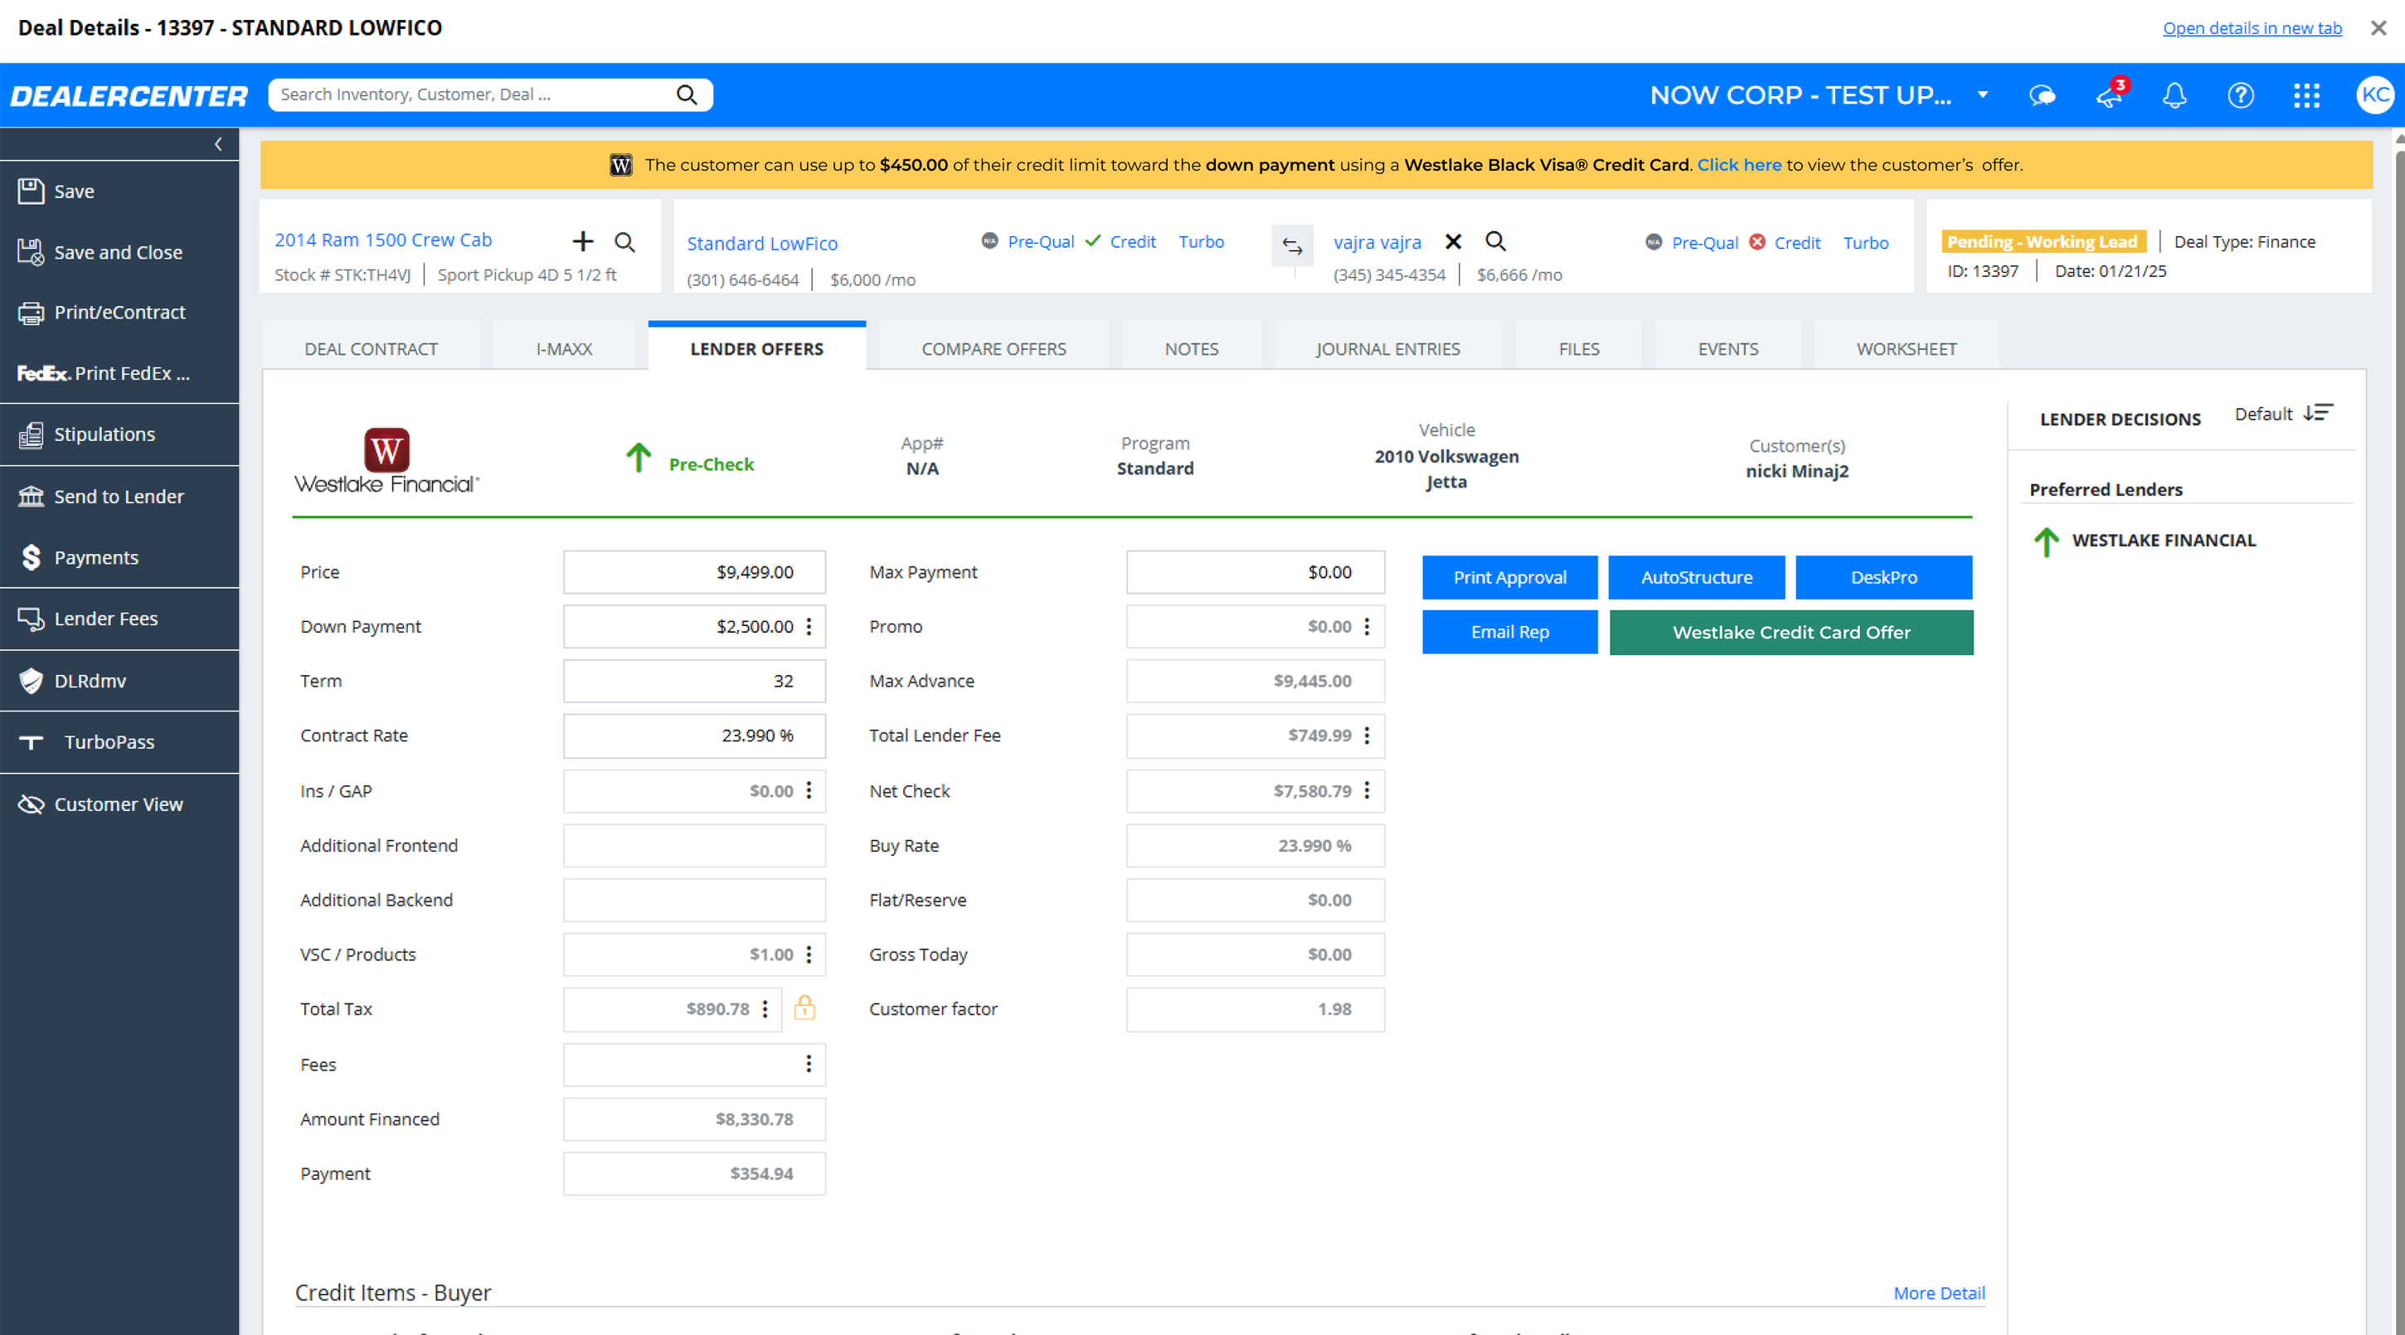Open Promo options menu dots
Image resolution: width=2405 pixels, height=1335 pixels.
(x=1367, y=626)
